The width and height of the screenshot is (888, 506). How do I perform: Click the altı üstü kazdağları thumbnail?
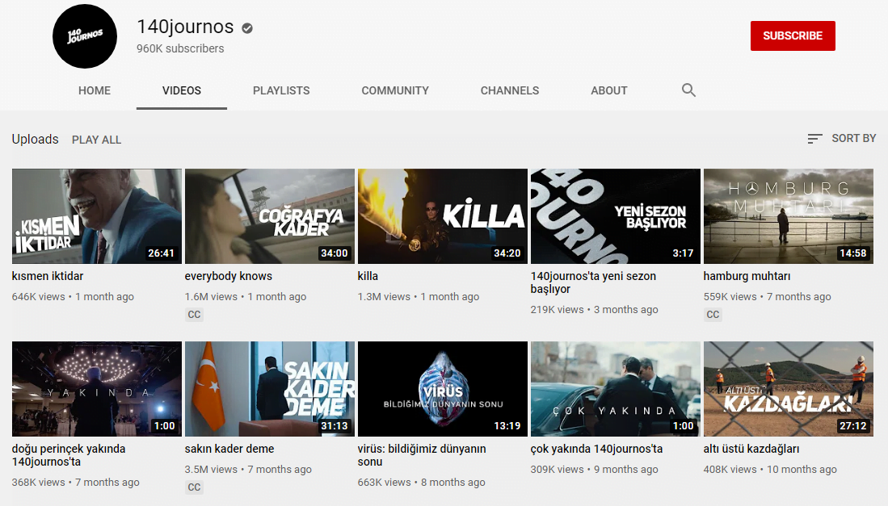pos(788,389)
